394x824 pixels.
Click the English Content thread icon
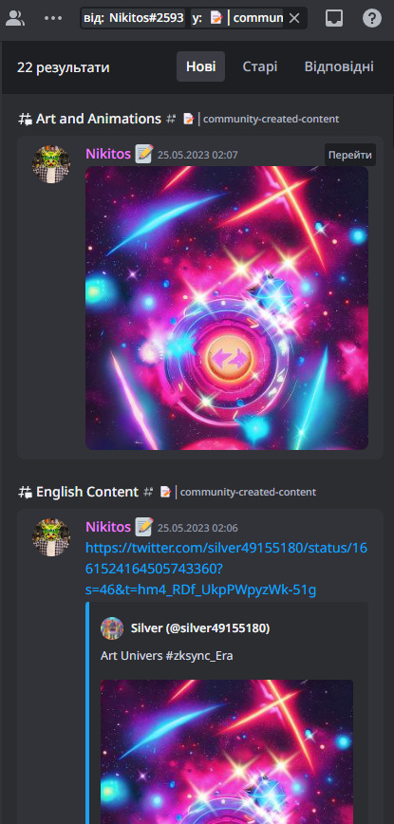(x=26, y=492)
